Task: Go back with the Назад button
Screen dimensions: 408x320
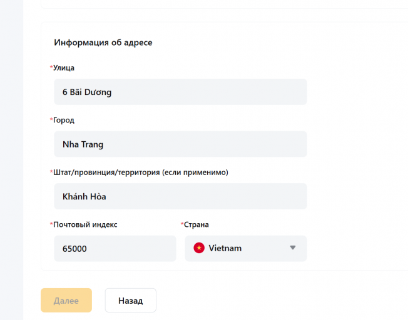Action: point(130,301)
